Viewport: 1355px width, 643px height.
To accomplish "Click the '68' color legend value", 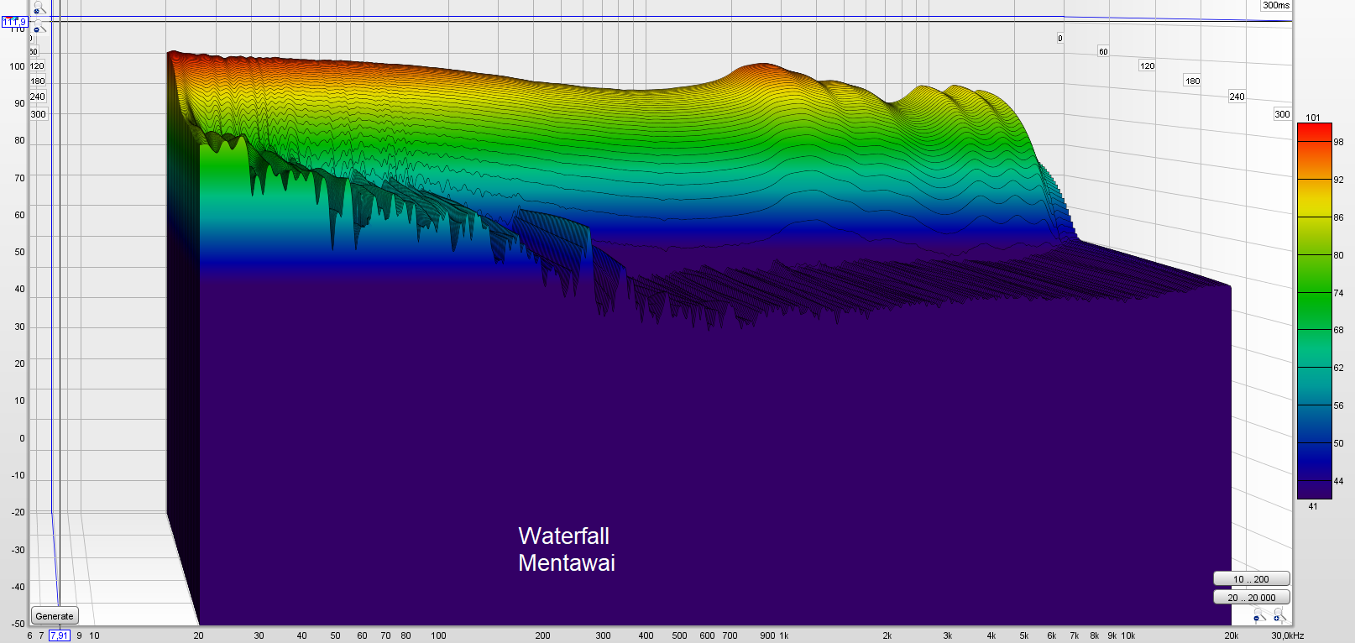I will [x=1338, y=330].
